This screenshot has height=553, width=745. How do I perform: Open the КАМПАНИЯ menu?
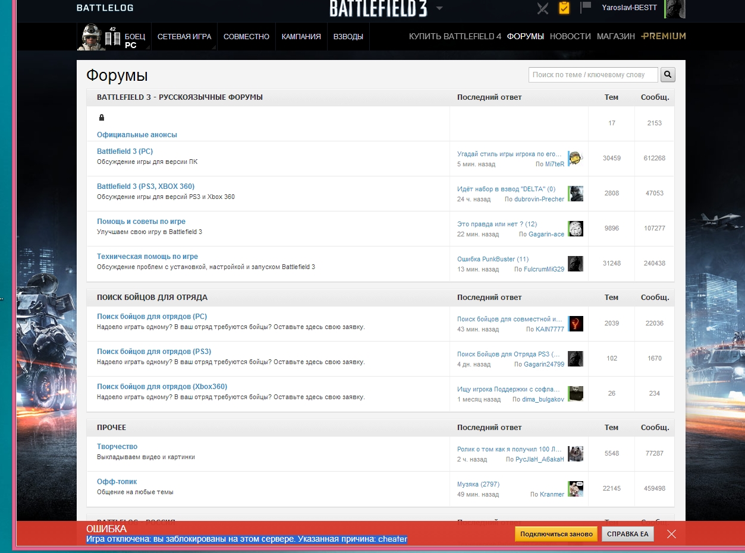click(x=301, y=37)
